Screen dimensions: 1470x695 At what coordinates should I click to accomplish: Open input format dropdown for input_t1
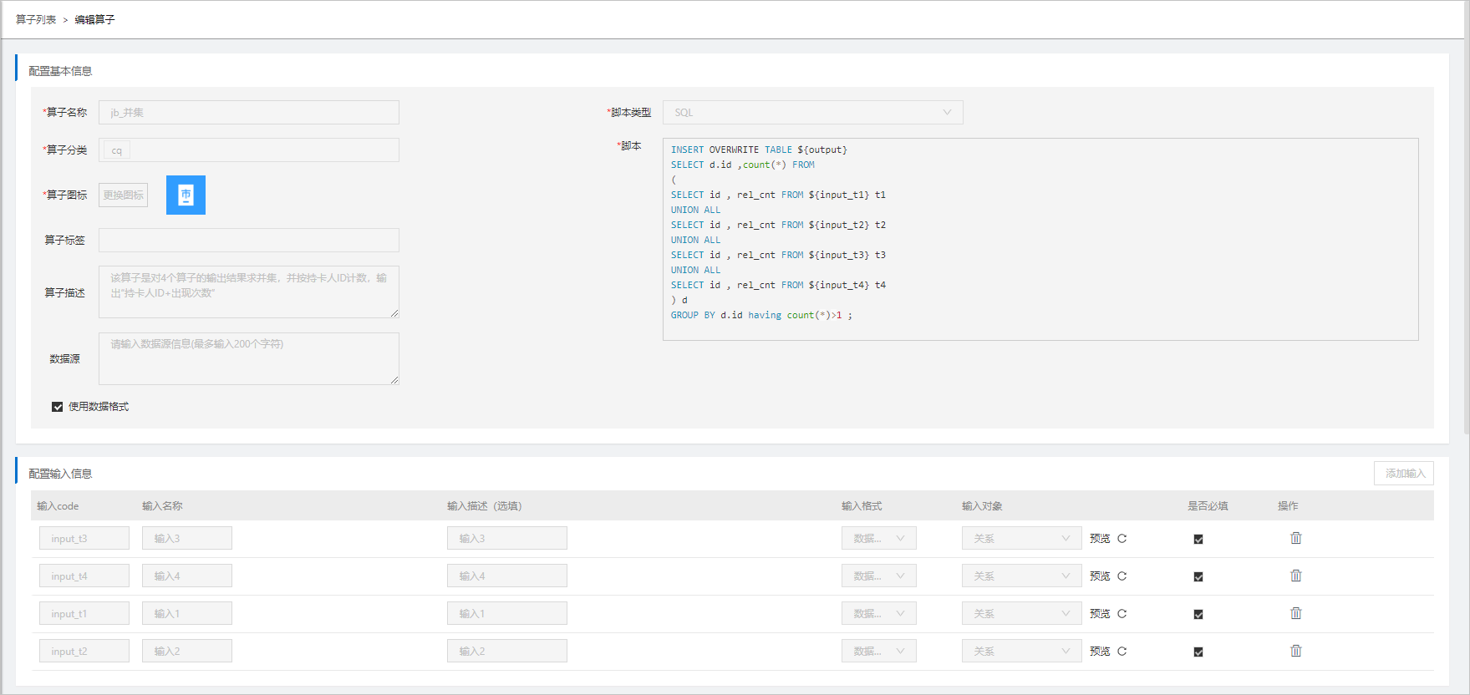pos(878,613)
